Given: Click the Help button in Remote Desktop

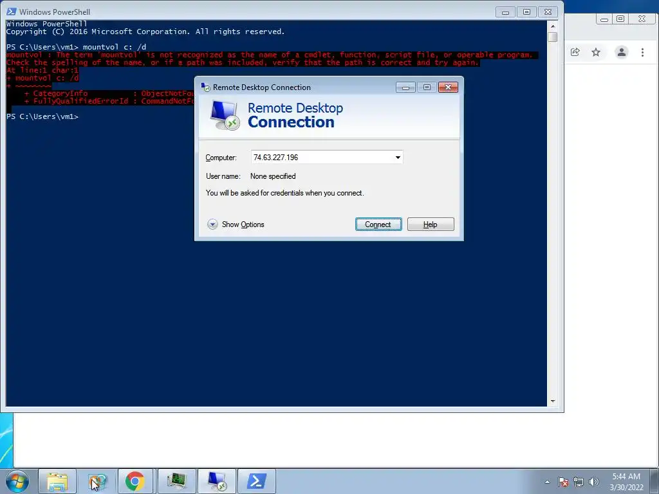Looking at the screenshot, I should [431, 224].
